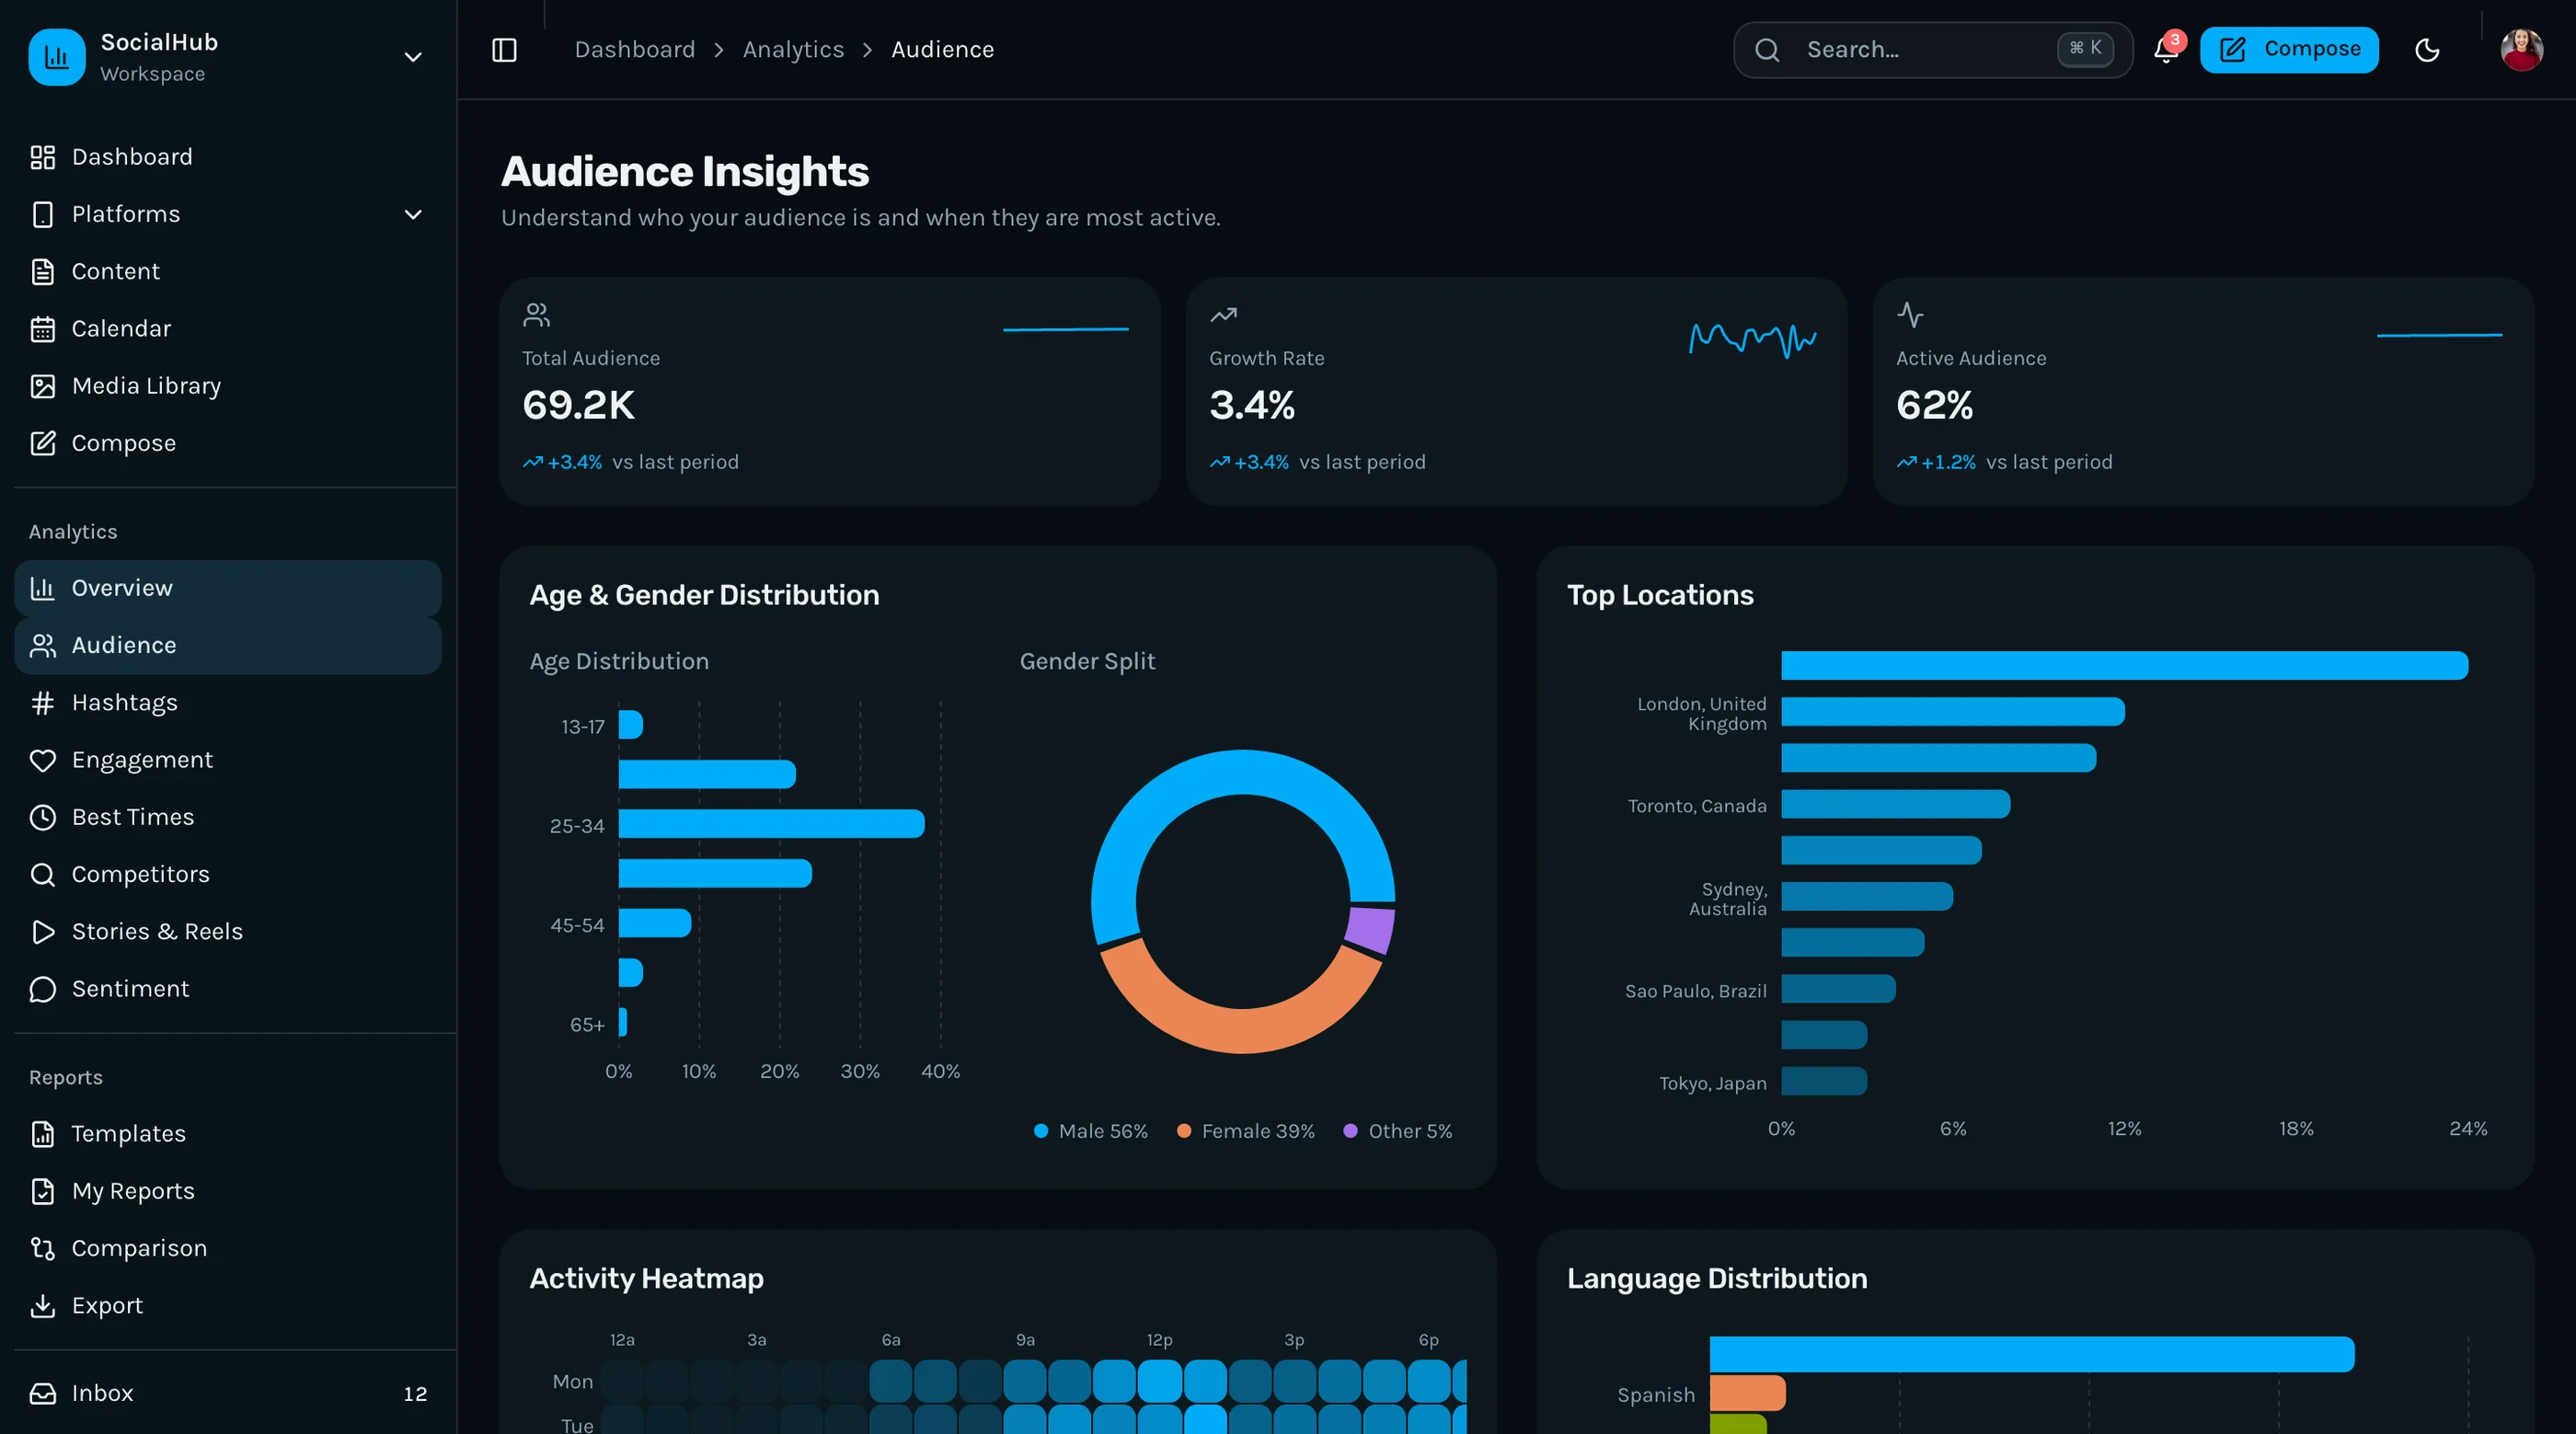The height and width of the screenshot is (1434, 2576).
Task: Open Inbox with 12 messages
Action: (228, 1393)
